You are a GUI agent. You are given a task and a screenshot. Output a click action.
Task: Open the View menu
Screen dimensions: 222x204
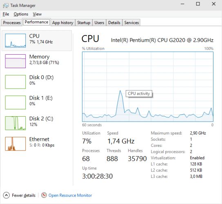pyautogui.click(x=37, y=14)
